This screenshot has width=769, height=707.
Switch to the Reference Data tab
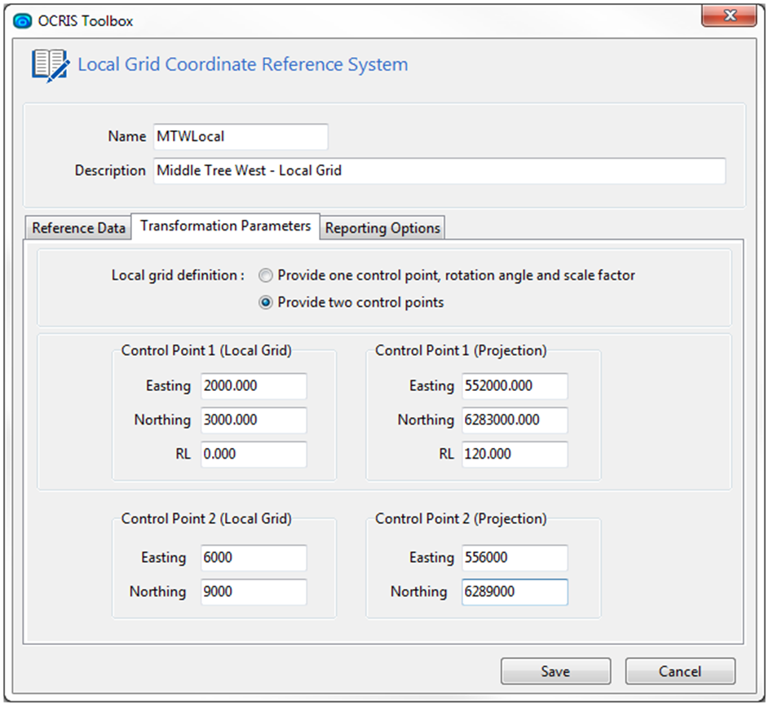(x=78, y=228)
